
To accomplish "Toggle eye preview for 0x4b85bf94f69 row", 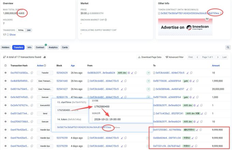I will [x=5, y=81].
